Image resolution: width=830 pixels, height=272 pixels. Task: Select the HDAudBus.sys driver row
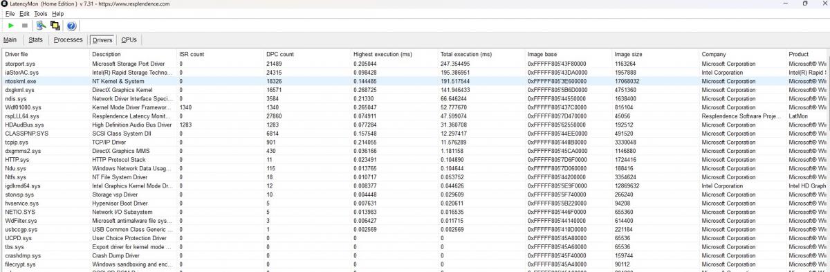[x=415, y=125]
